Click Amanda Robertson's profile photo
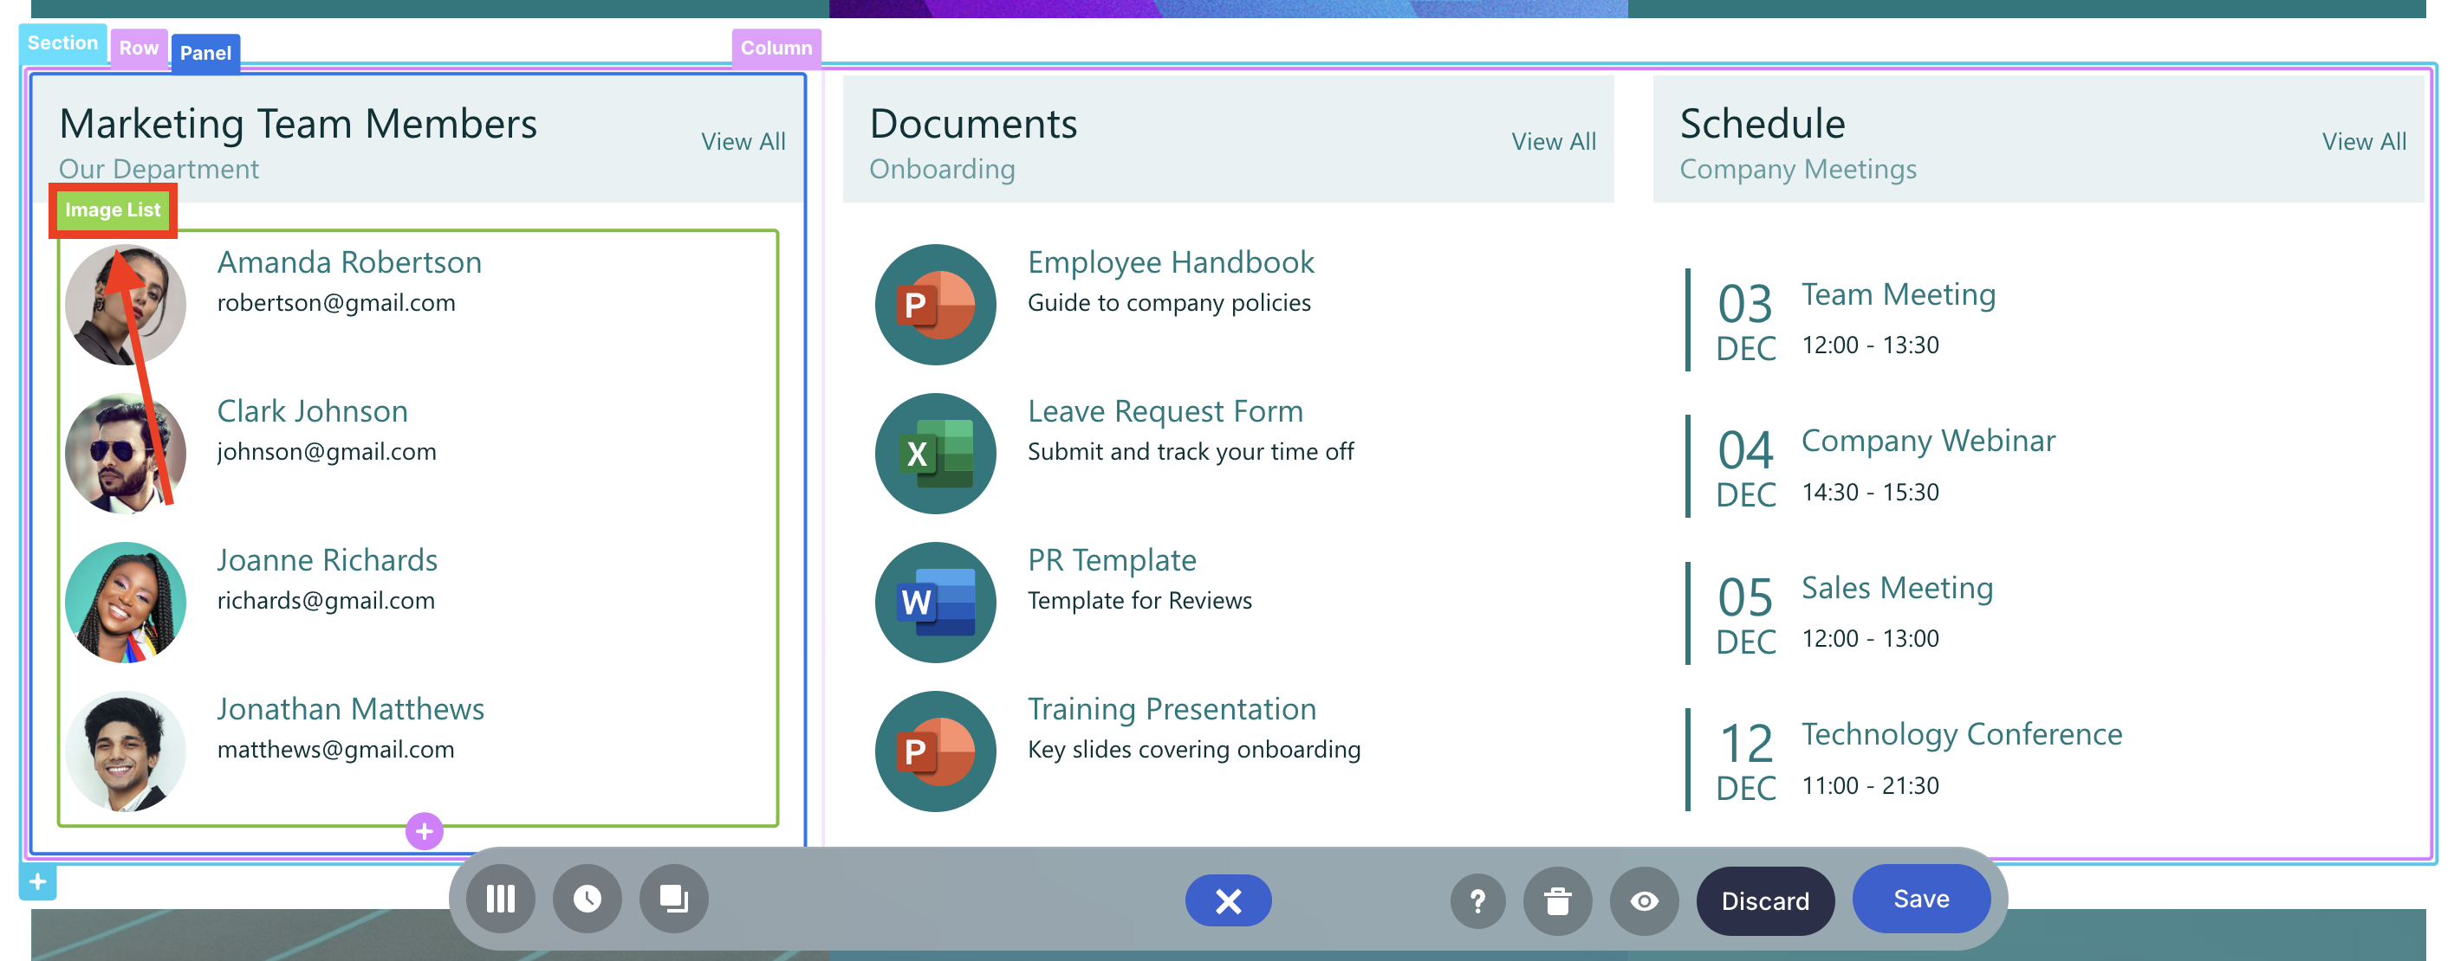 click(125, 305)
